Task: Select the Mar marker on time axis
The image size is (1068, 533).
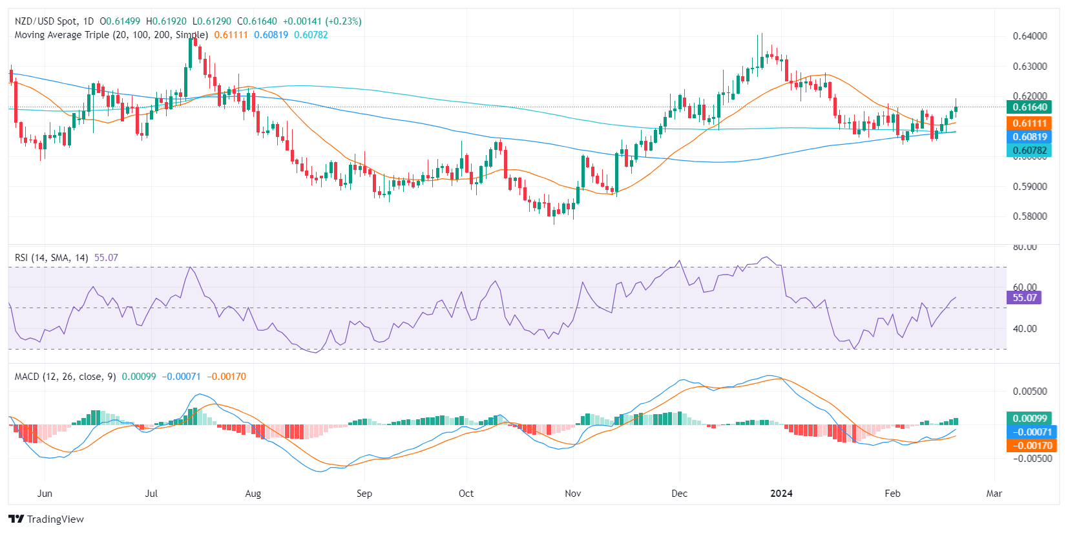Action: point(994,494)
